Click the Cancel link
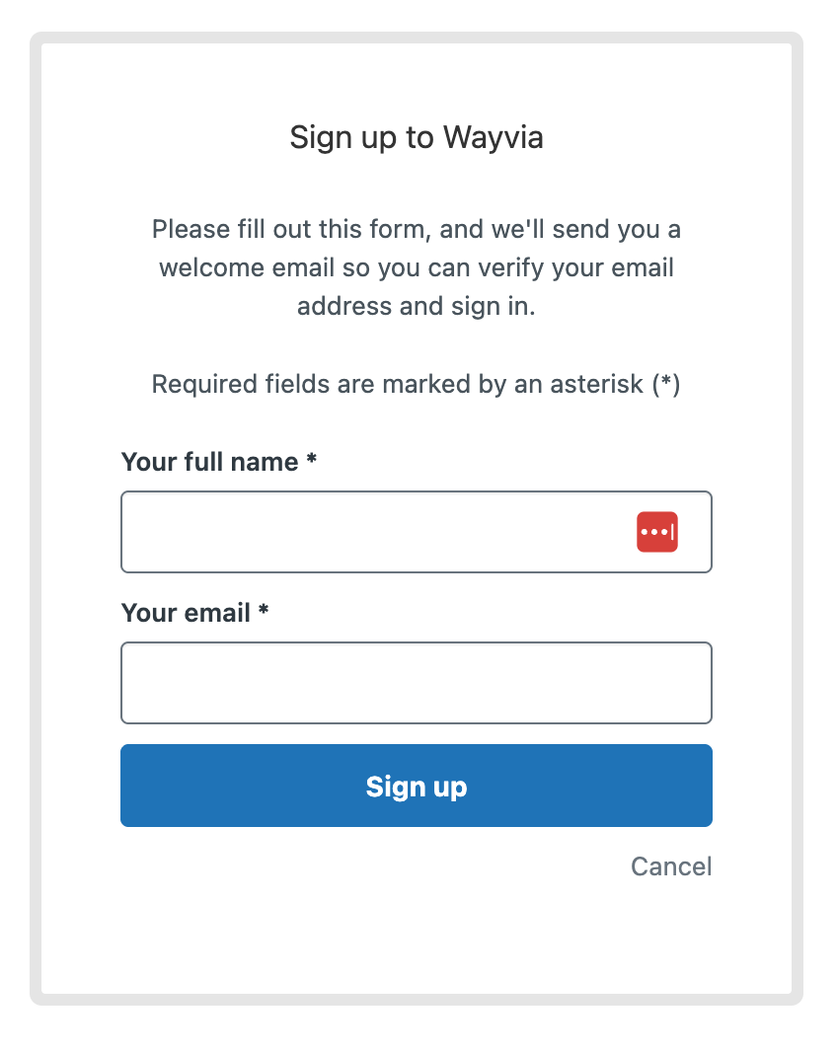 click(671, 866)
